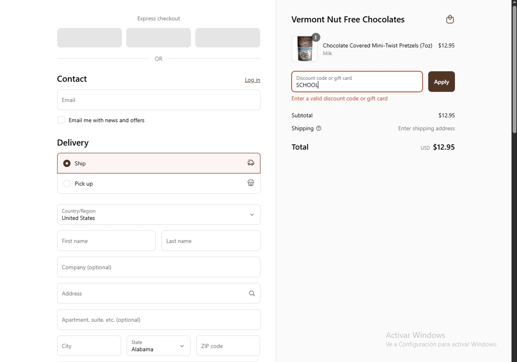This screenshot has height=362, width=517.
Task: Enable Email me with news and offers
Action: pos(61,120)
